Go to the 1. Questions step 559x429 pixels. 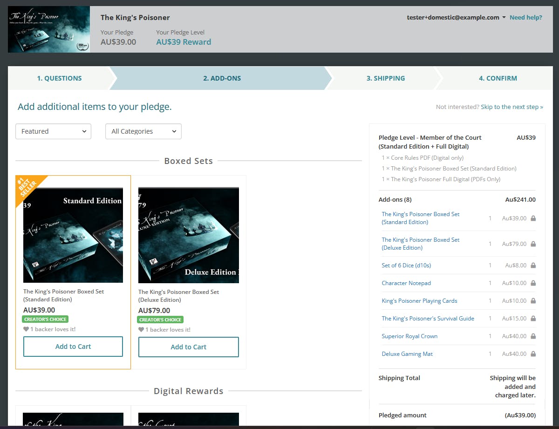(59, 78)
